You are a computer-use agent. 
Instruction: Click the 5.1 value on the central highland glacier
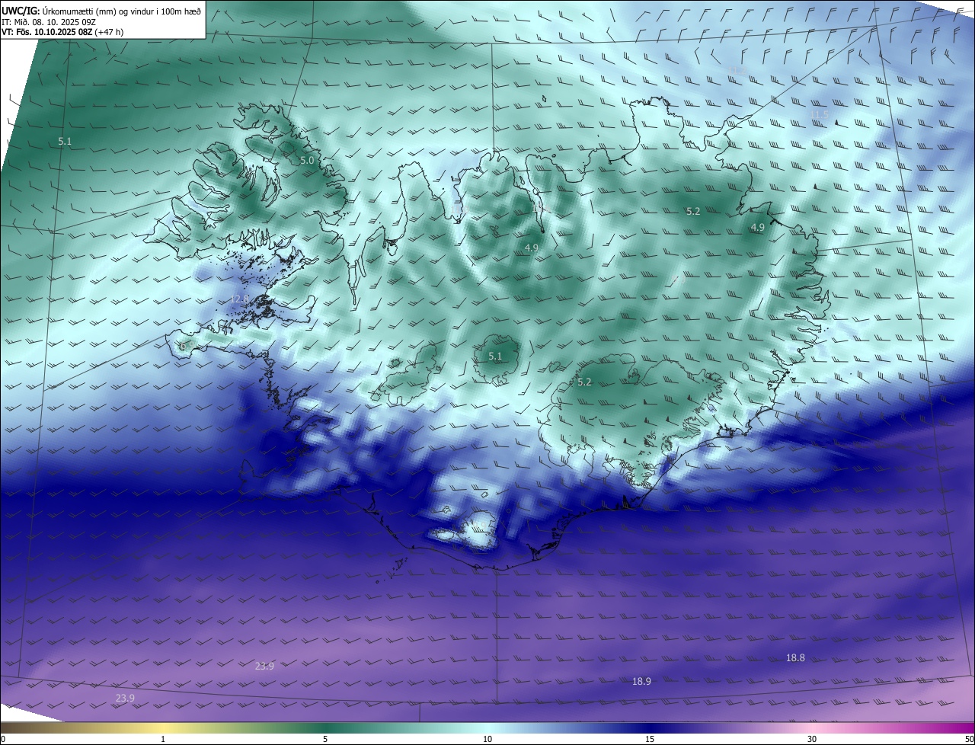[x=495, y=357]
